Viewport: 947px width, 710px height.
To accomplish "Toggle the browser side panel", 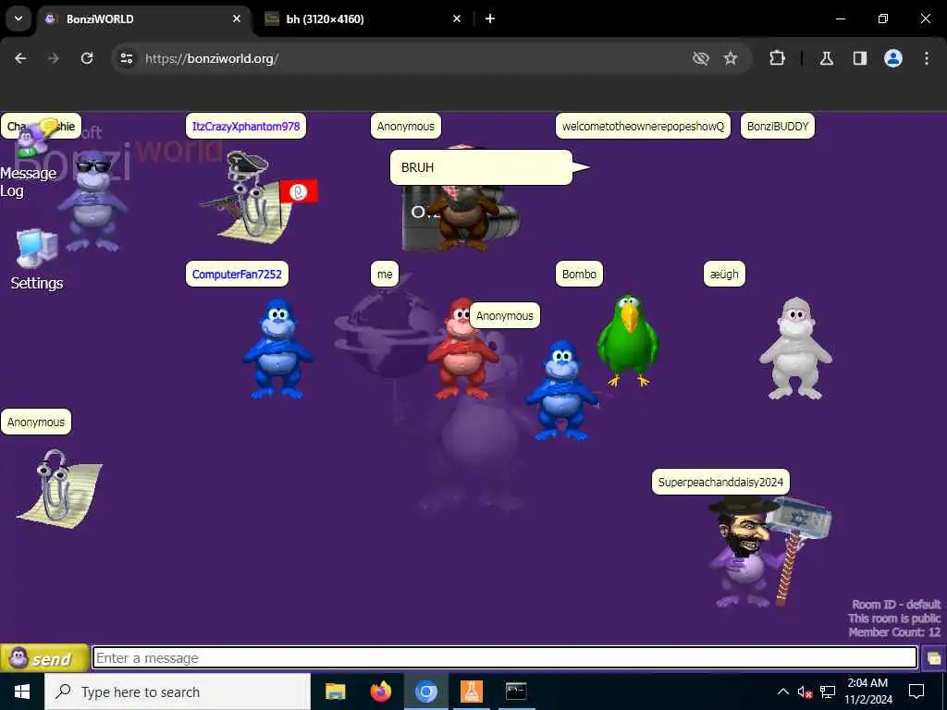I will [860, 58].
